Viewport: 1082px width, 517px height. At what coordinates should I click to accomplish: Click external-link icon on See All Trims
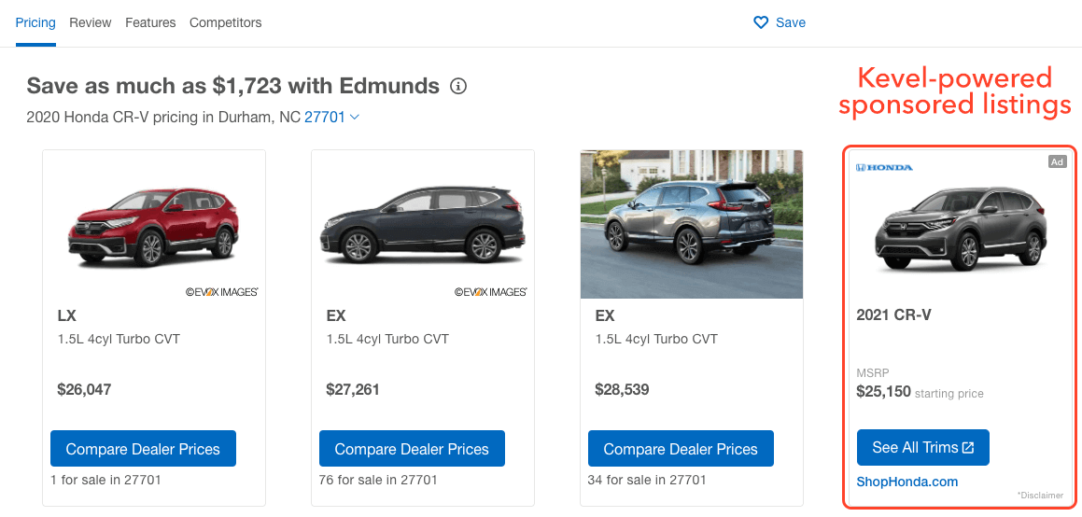coord(968,448)
